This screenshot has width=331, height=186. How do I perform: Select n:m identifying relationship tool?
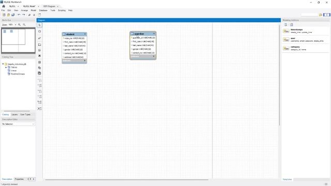pyautogui.click(x=39, y=102)
